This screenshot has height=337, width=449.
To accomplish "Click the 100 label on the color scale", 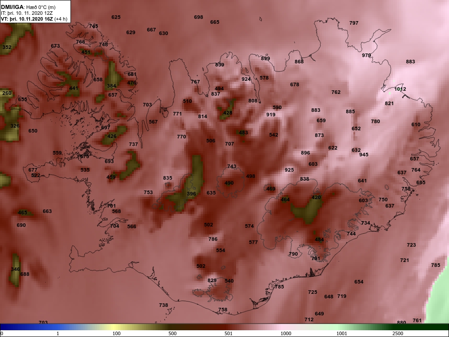I will coord(117,333).
